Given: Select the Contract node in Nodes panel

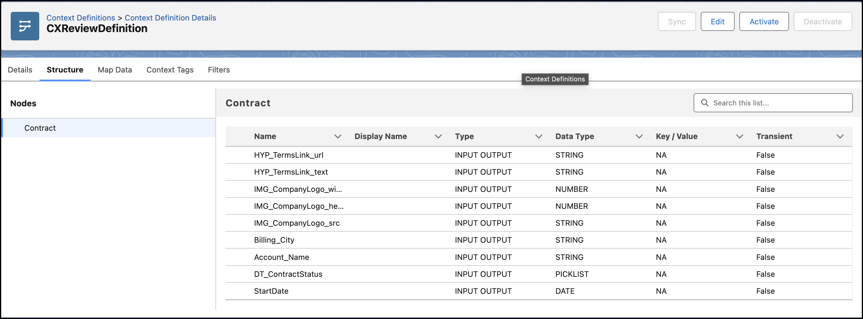Looking at the screenshot, I should tap(40, 128).
